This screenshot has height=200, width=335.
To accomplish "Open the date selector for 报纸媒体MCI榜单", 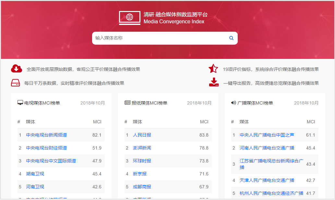I will pyautogui.click(x=199, y=102).
